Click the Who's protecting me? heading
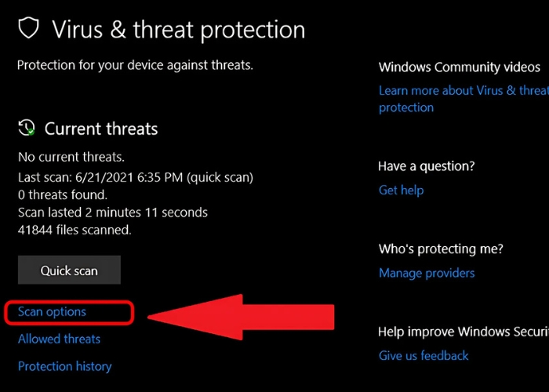Screen dimensions: 549x392 click(440, 249)
